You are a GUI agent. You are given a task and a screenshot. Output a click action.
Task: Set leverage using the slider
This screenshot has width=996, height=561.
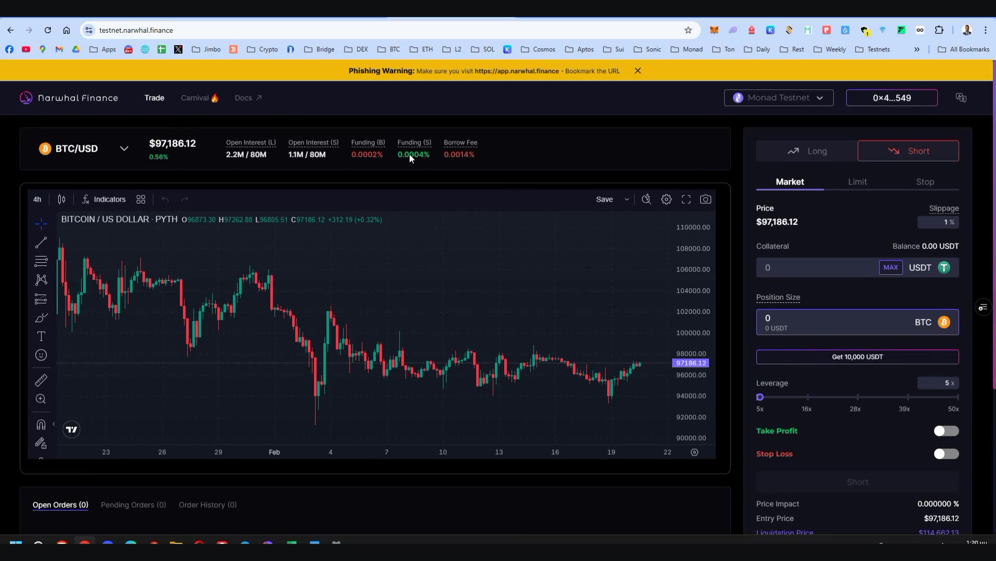pyautogui.click(x=761, y=396)
